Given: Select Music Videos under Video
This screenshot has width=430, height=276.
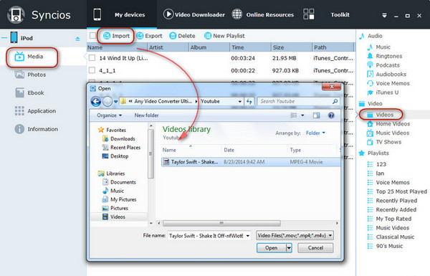Looking at the screenshot, I should click(388, 133).
